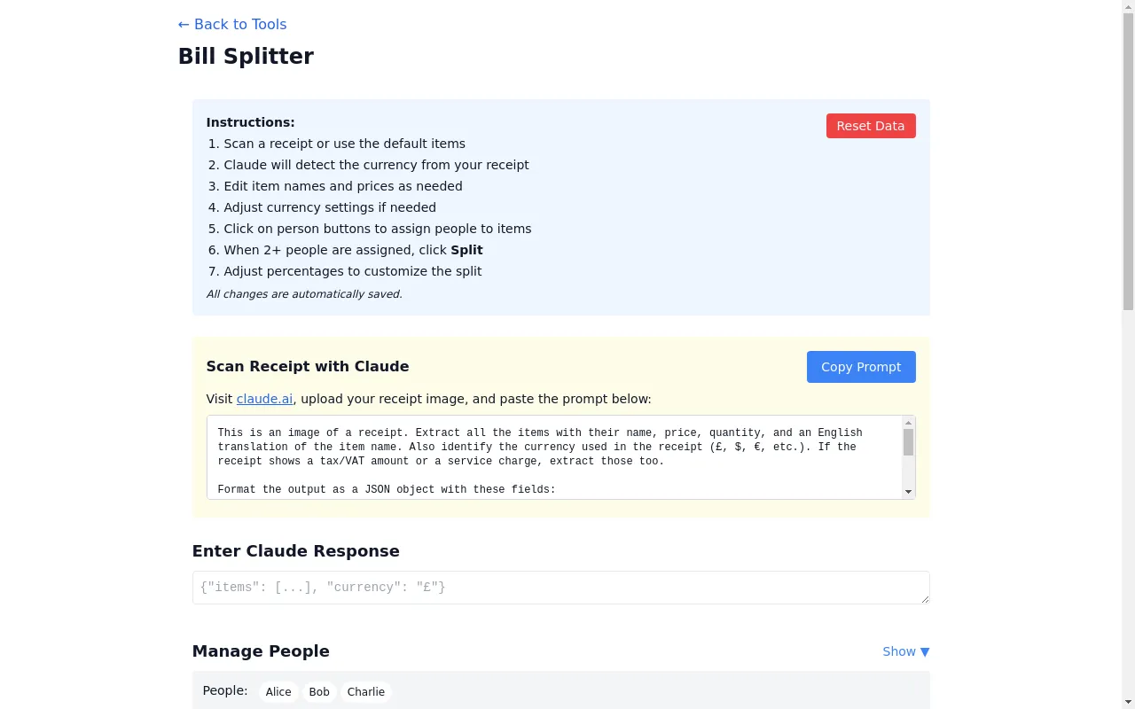Click the prompt box scrollbar down arrow
Image resolution: width=1135 pixels, height=709 pixels.
909,490
